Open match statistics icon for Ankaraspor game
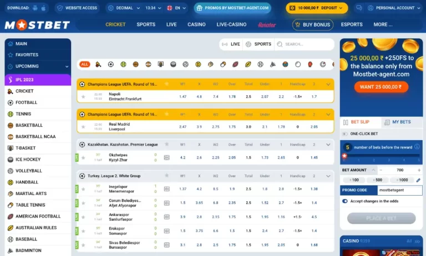426x256 pixels. pos(167,217)
